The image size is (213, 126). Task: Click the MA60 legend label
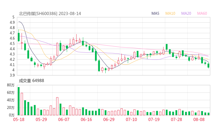(x=202, y=13)
